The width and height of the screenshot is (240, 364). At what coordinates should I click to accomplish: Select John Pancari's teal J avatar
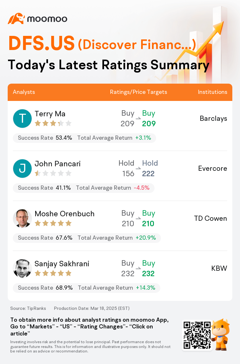pyautogui.click(x=22, y=168)
